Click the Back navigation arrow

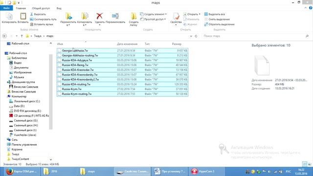[4, 36]
